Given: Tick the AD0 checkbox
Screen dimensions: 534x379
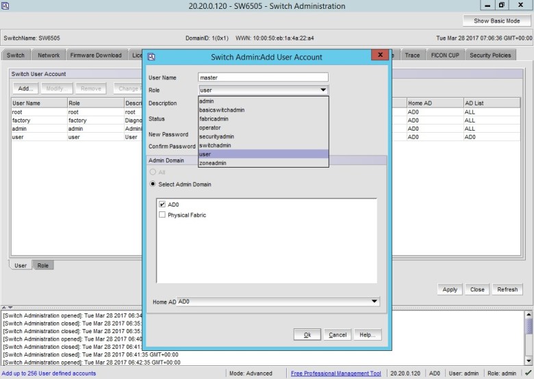Looking at the screenshot, I should pyautogui.click(x=162, y=205).
